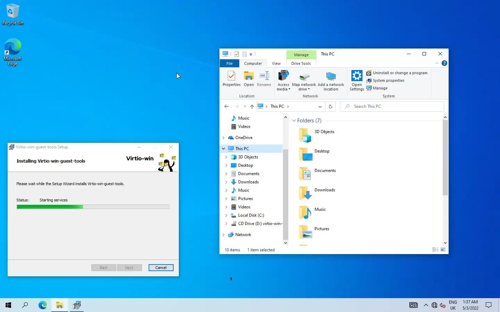Select the Music folder in content pane

pyautogui.click(x=312, y=213)
